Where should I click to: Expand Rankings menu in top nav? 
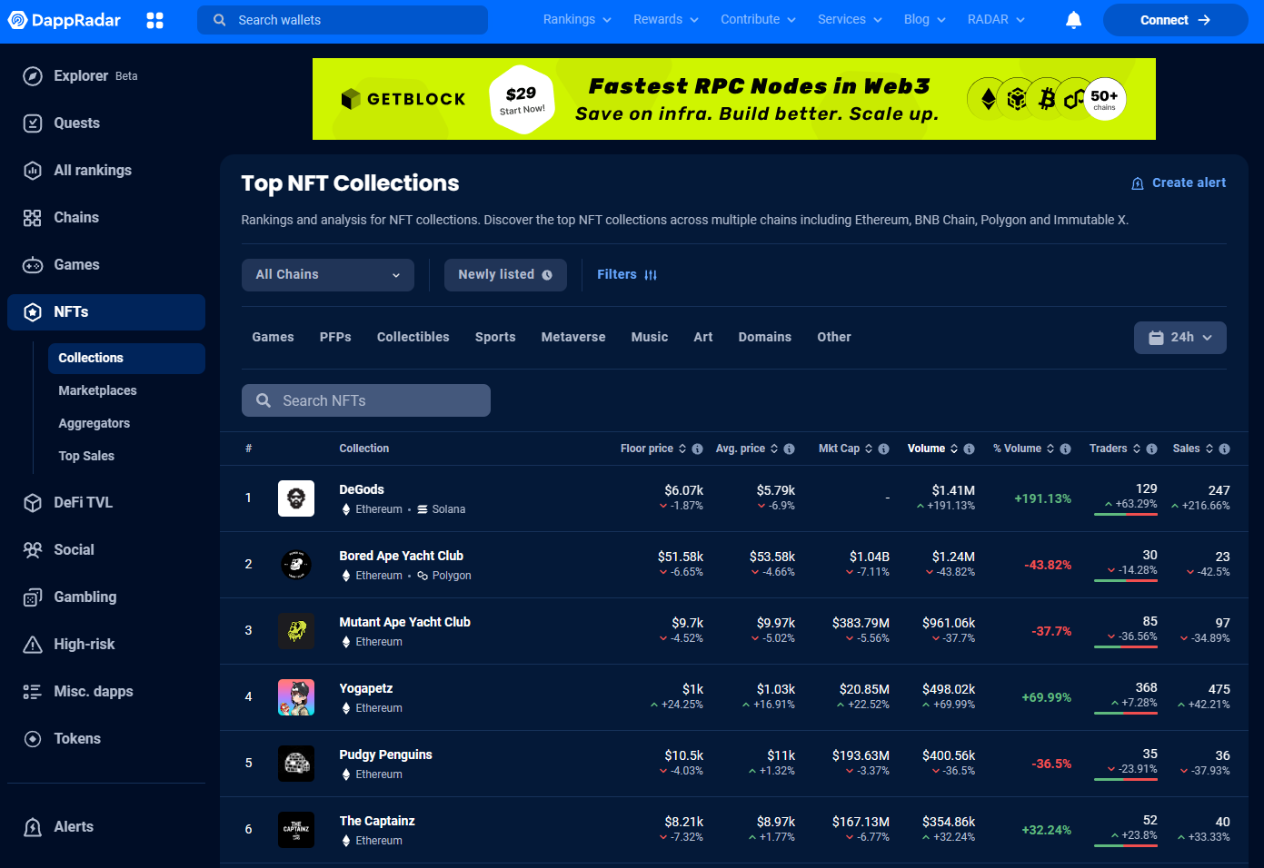click(x=577, y=19)
